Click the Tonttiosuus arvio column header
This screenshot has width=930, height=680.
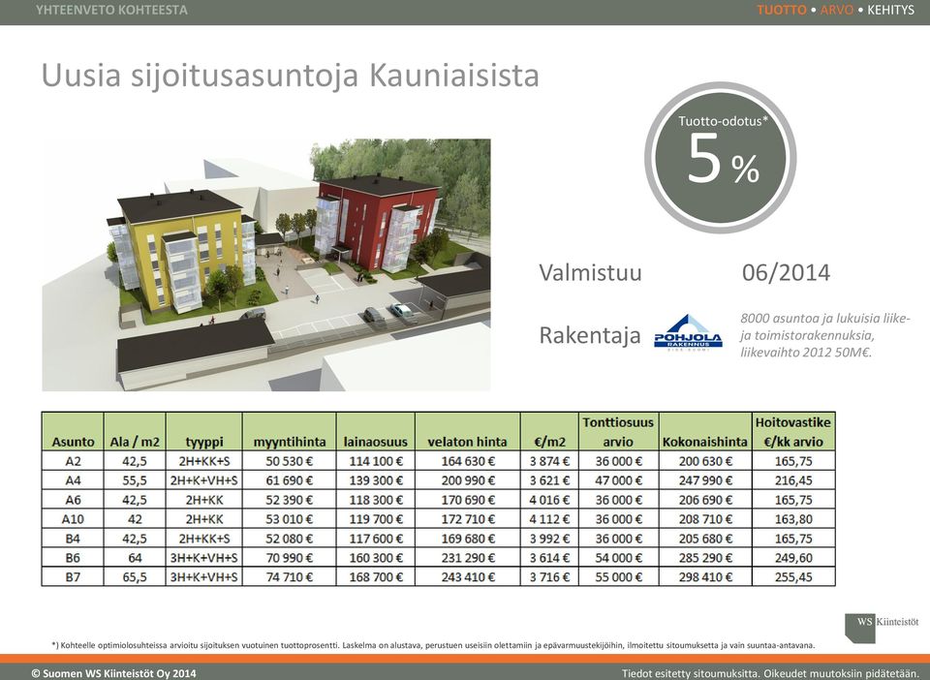coord(618,432)
